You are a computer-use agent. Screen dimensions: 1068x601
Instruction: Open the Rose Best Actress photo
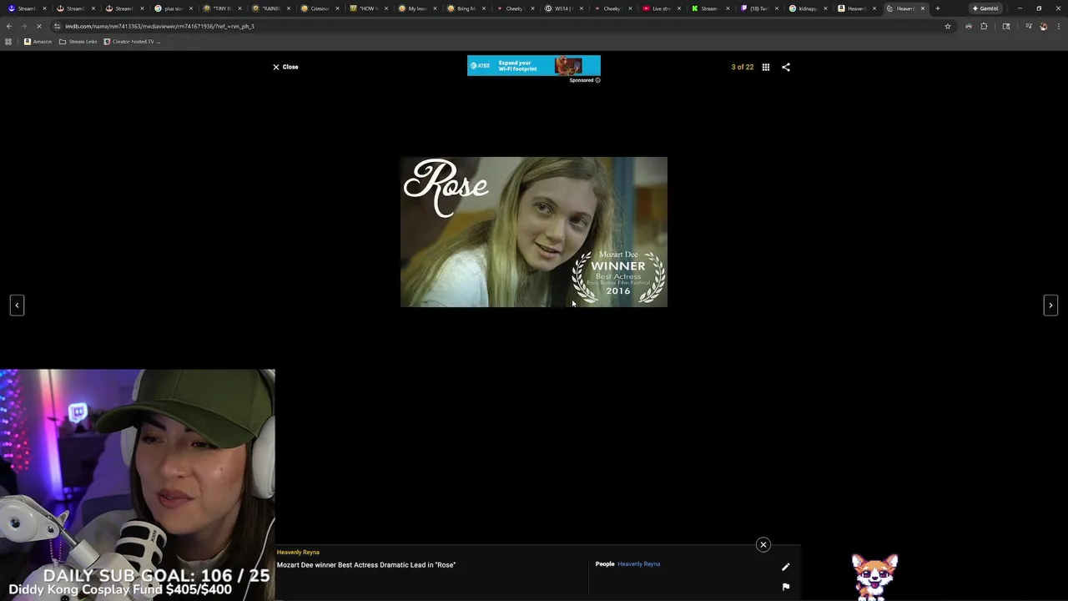534,232
